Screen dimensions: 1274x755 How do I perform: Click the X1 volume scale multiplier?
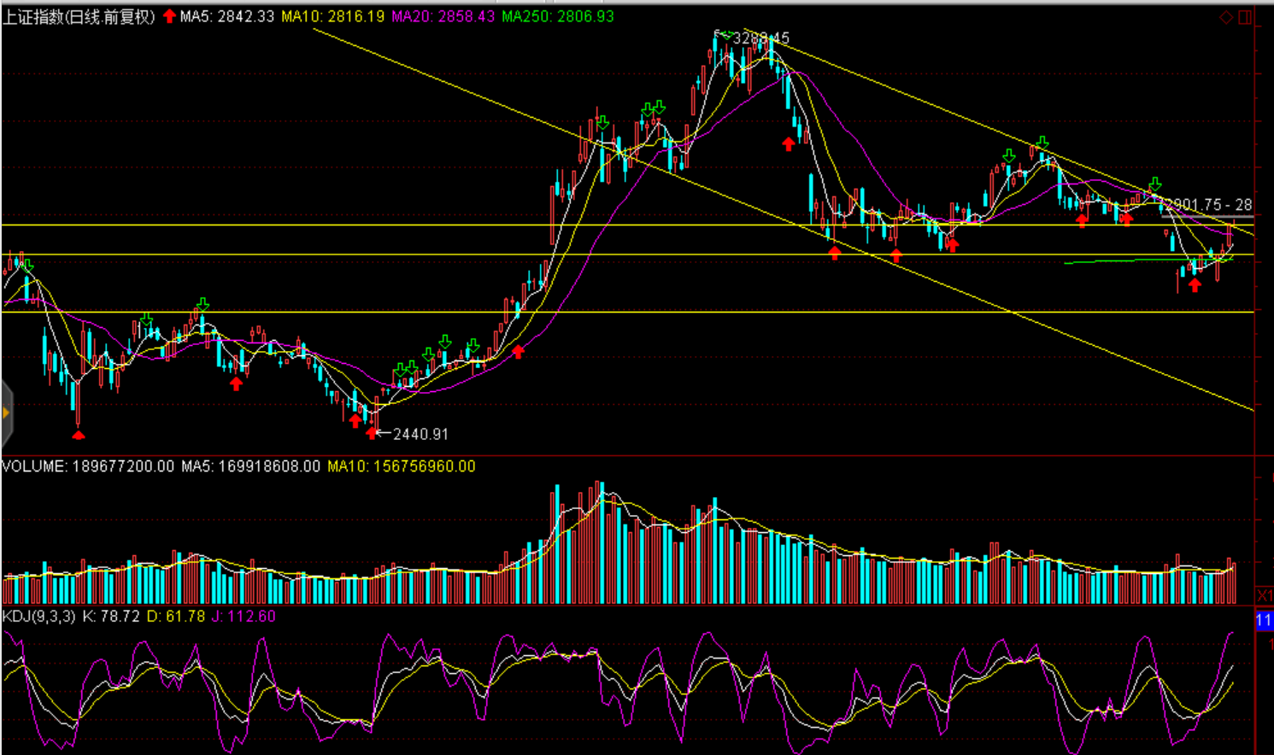point(1265,594)
